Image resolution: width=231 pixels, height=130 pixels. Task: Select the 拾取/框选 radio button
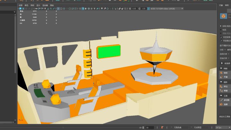pos(221,26)
